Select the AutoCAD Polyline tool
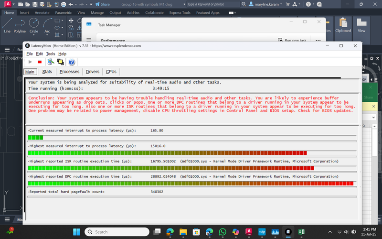This screenshot has width=382, height=239. [x=20, y=25]
